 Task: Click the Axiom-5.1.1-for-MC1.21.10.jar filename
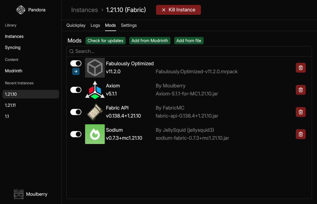[x=187, y=94]
